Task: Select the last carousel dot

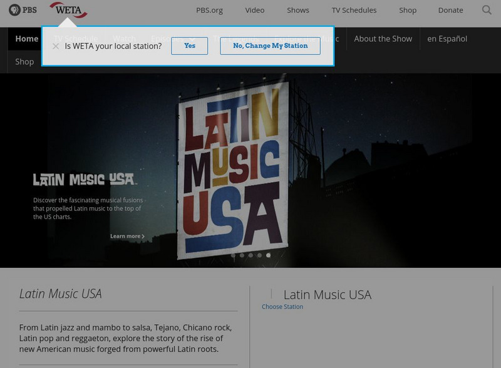Action: tap(269, 255)
